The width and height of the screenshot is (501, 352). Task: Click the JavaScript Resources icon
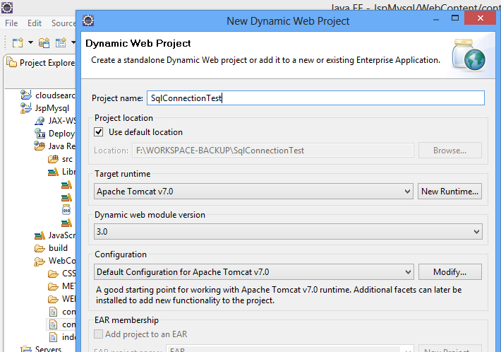tap(40, 235)
